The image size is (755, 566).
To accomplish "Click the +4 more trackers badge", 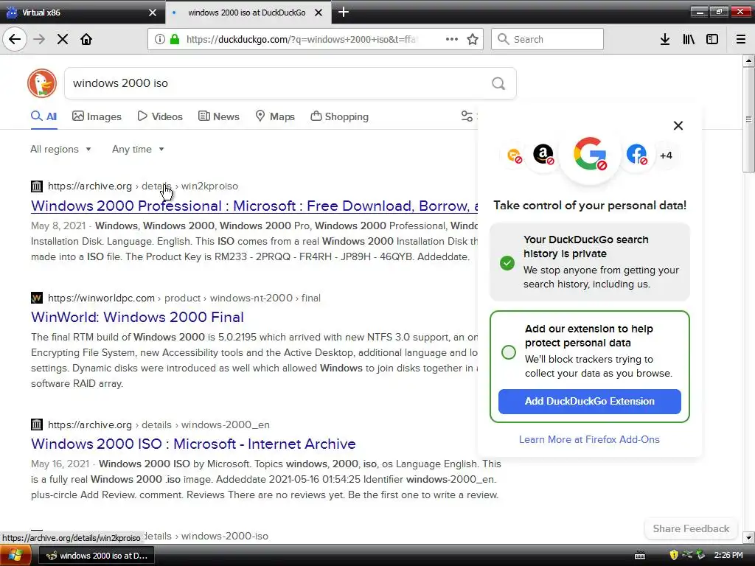I will [x=666, y=156].
